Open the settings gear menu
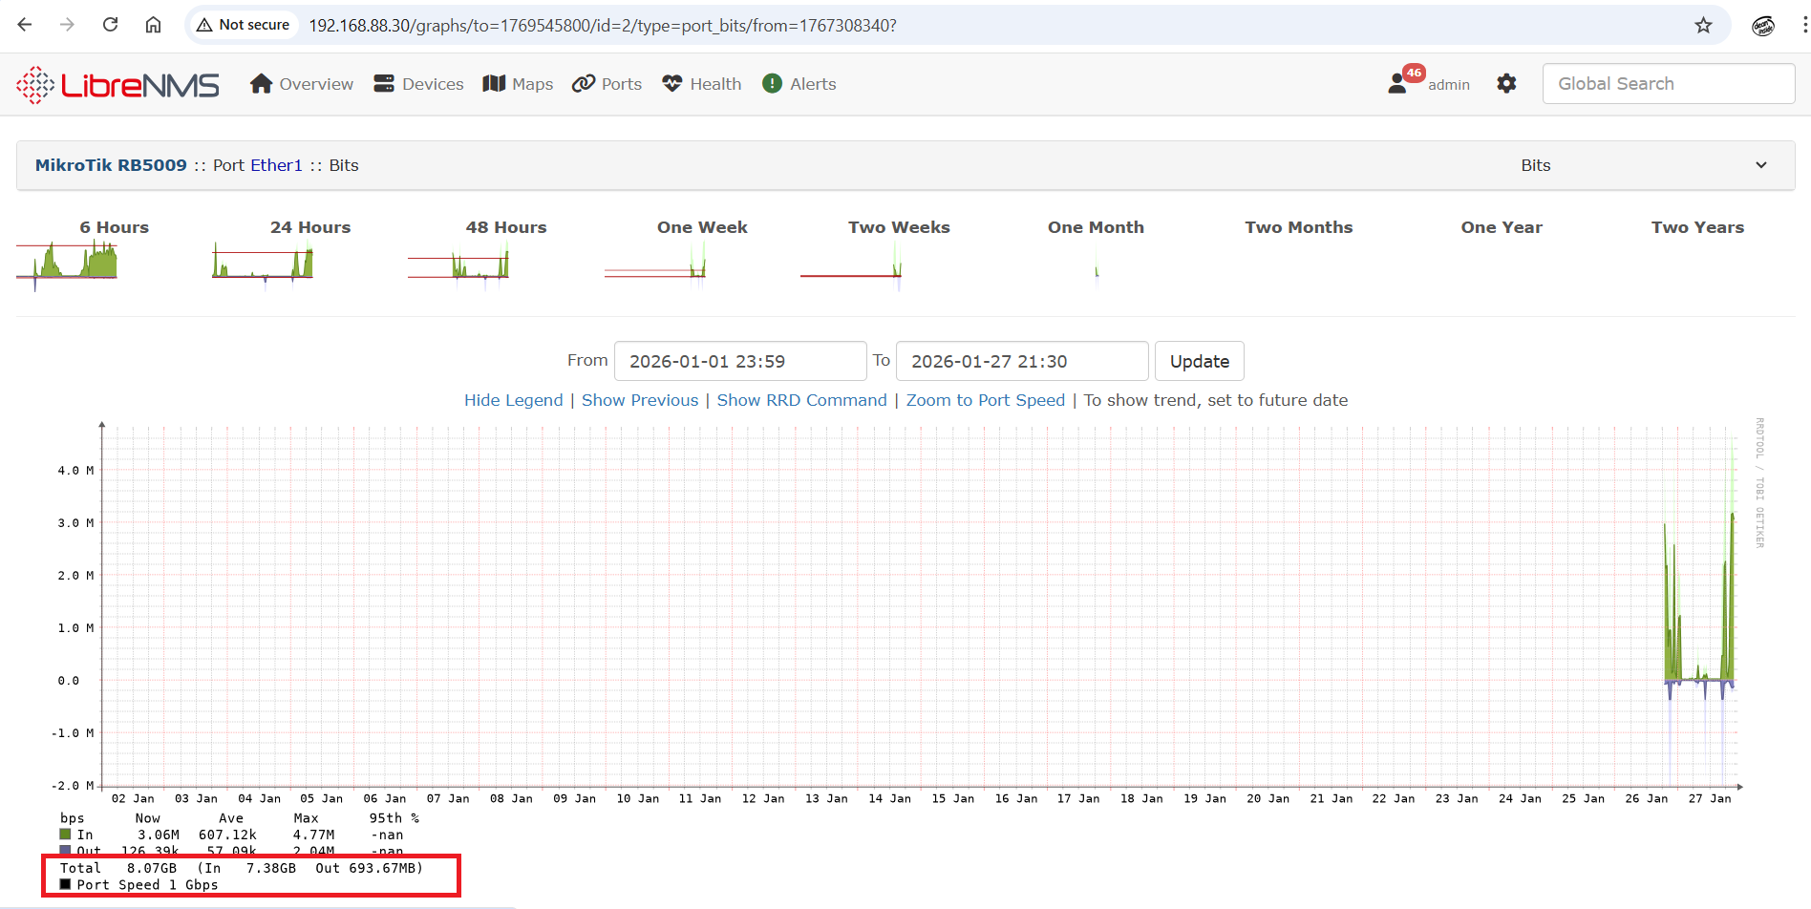This screenshot has width=1811, height=909. tap(1506, 84)
